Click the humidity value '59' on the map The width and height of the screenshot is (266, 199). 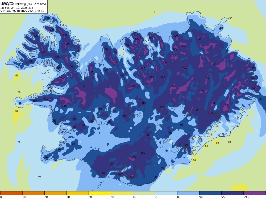[19, 92]
